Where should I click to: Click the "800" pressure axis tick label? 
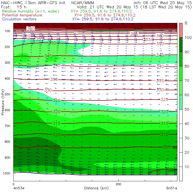point(7,142)
